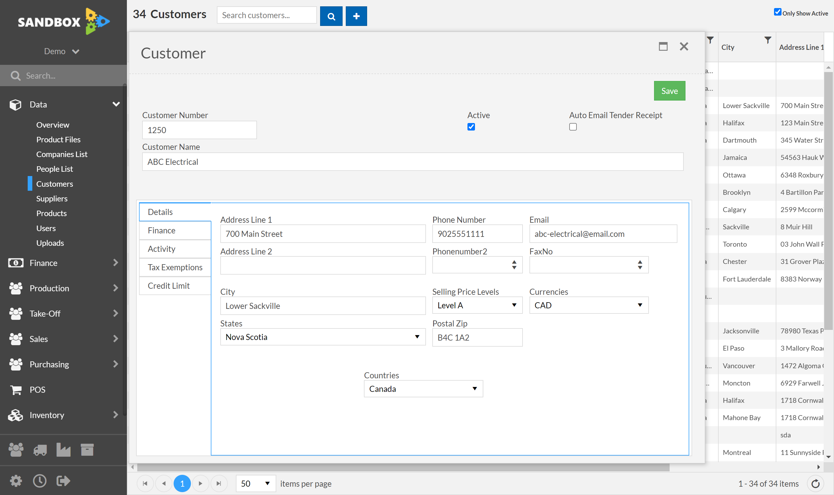The height and width of the screenshot is (495, 834).
Task: Refresh the customer grid
Action: 815,483
